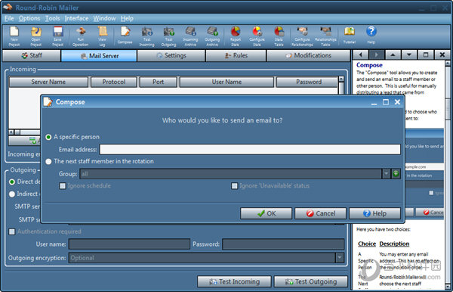
Task: Maximize the help pane with the square icon
Action: (425, 54)
